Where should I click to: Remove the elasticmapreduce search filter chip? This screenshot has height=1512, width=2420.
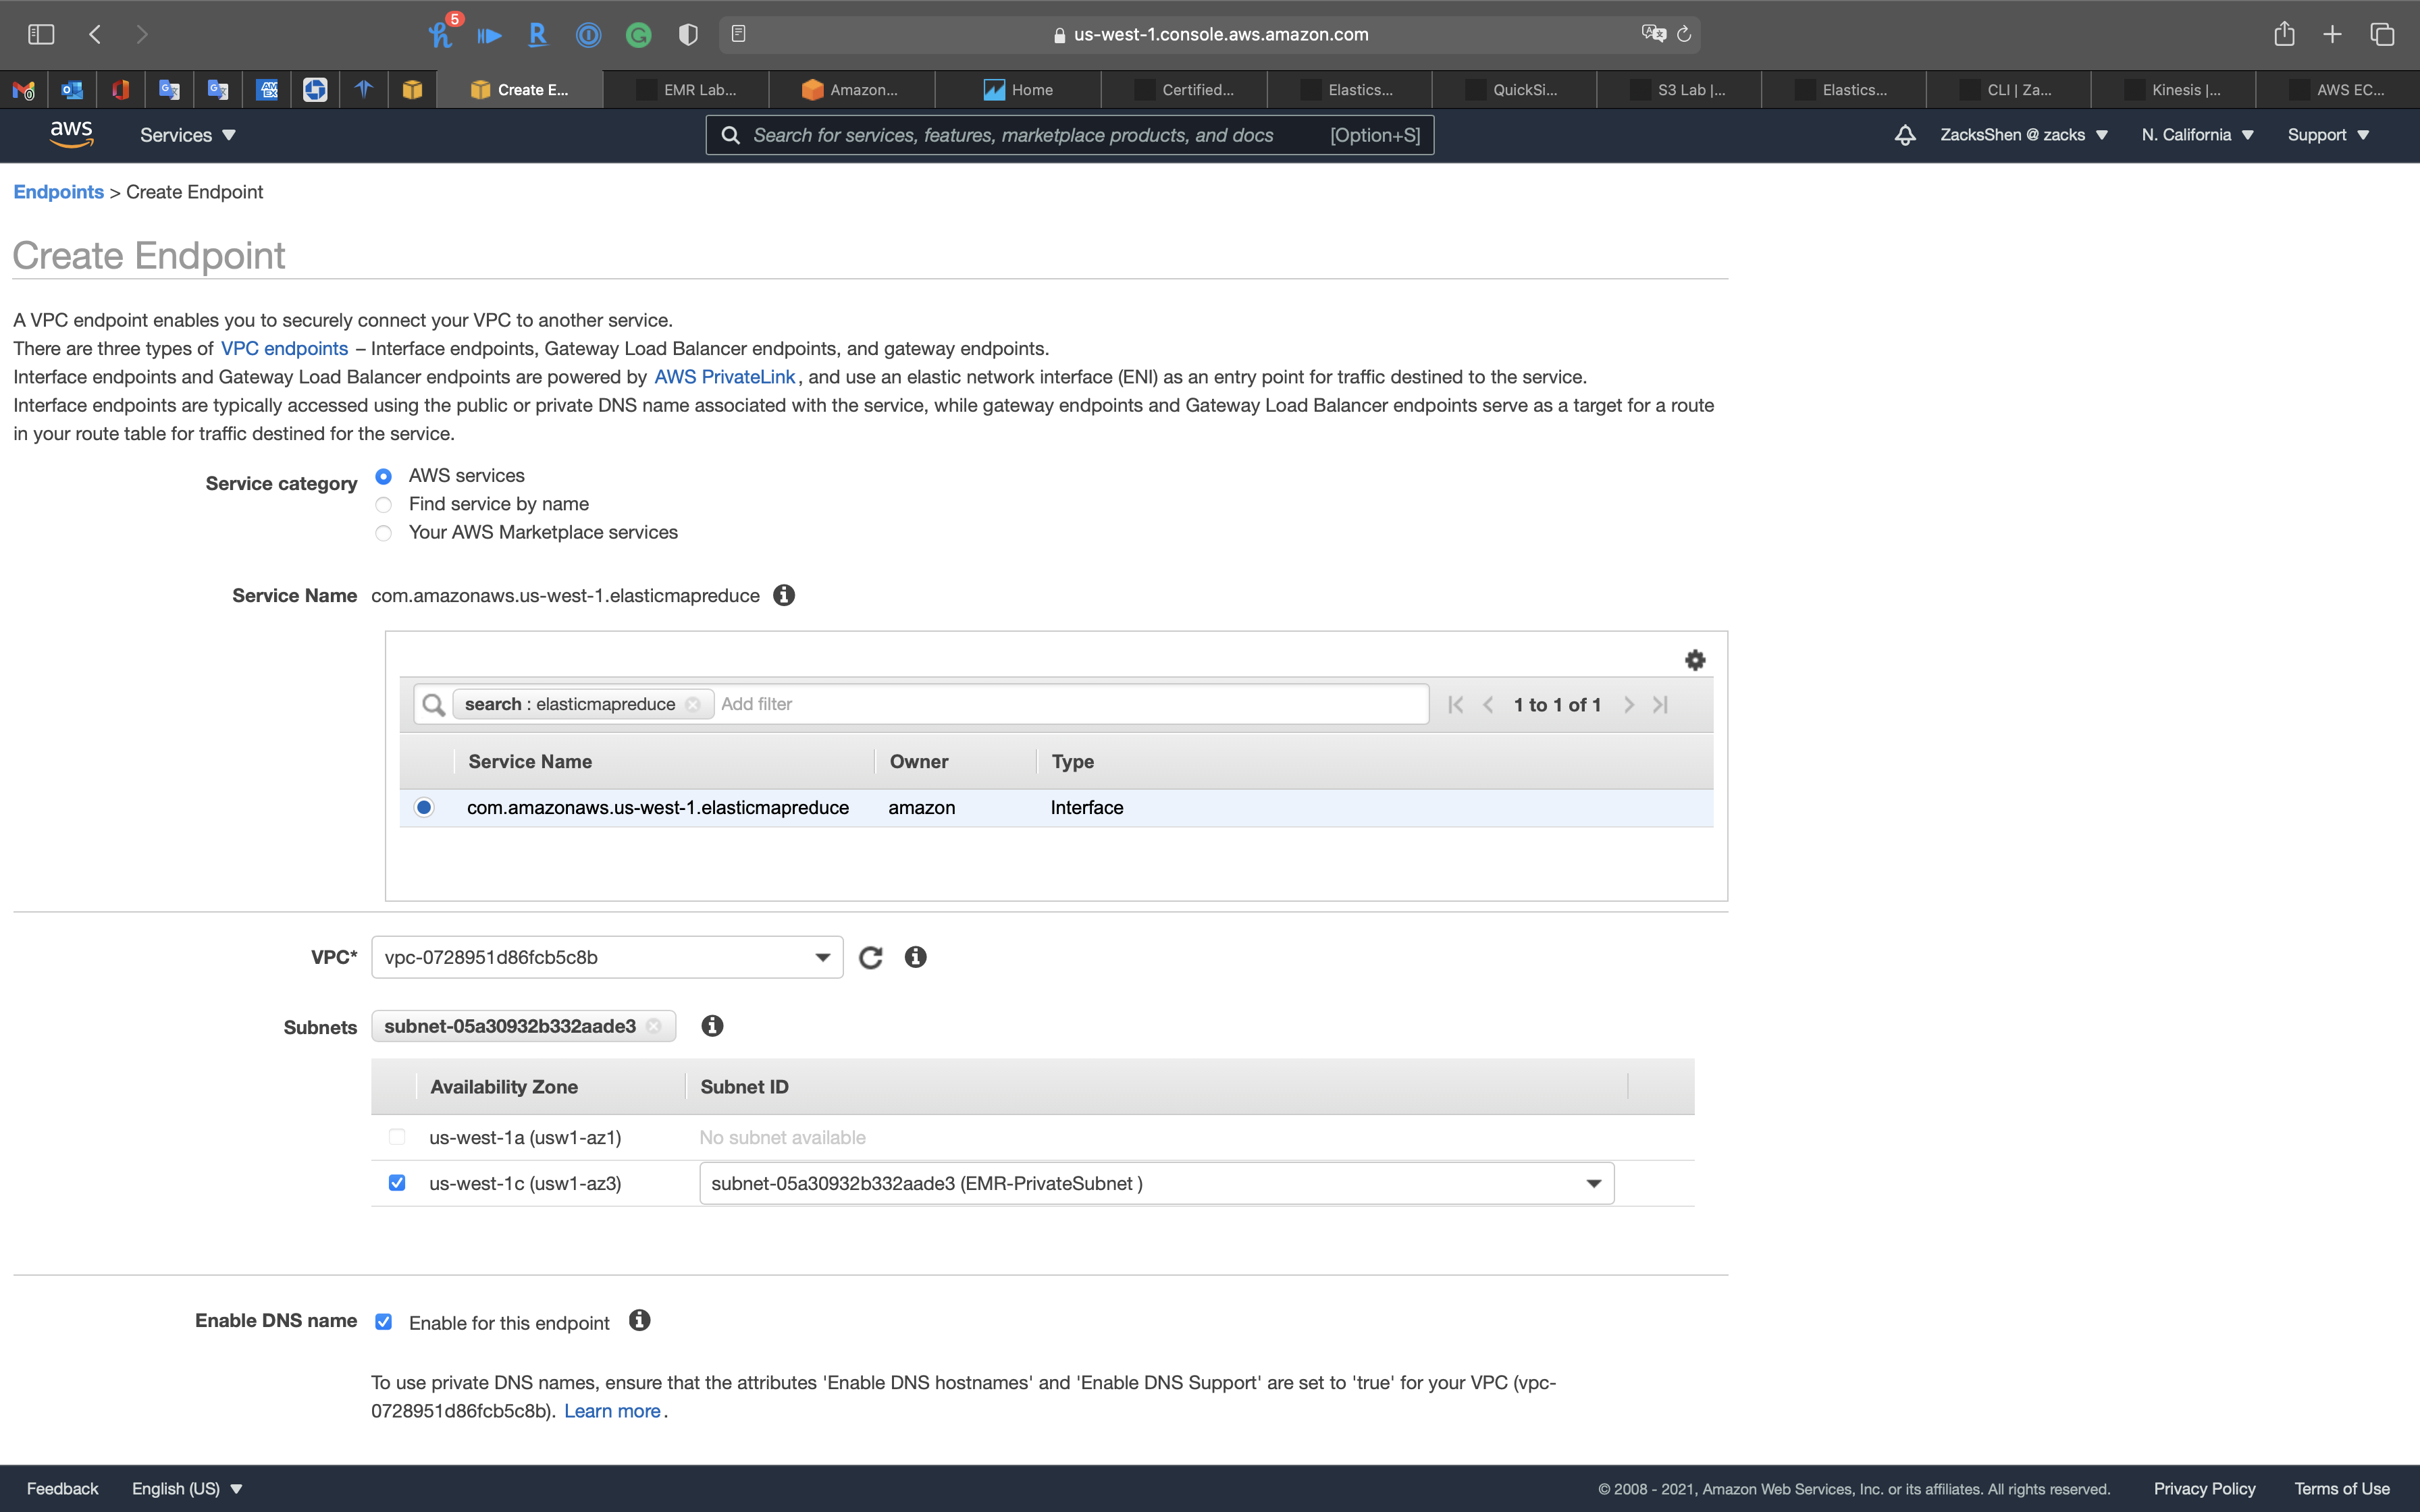693,704
